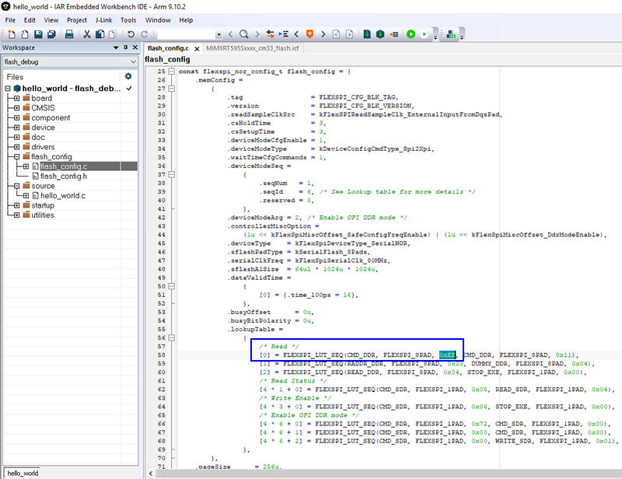
Task: Expand the device folder
Action: pos(16,128)
